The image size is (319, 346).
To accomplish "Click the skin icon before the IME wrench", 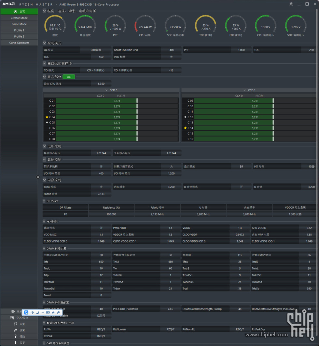I will point(53,313).
